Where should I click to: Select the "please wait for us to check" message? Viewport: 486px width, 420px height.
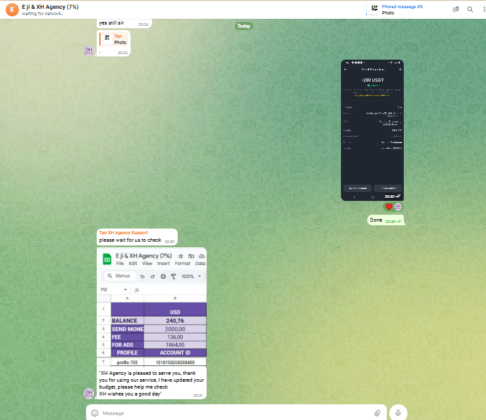(x=131, y=240)
